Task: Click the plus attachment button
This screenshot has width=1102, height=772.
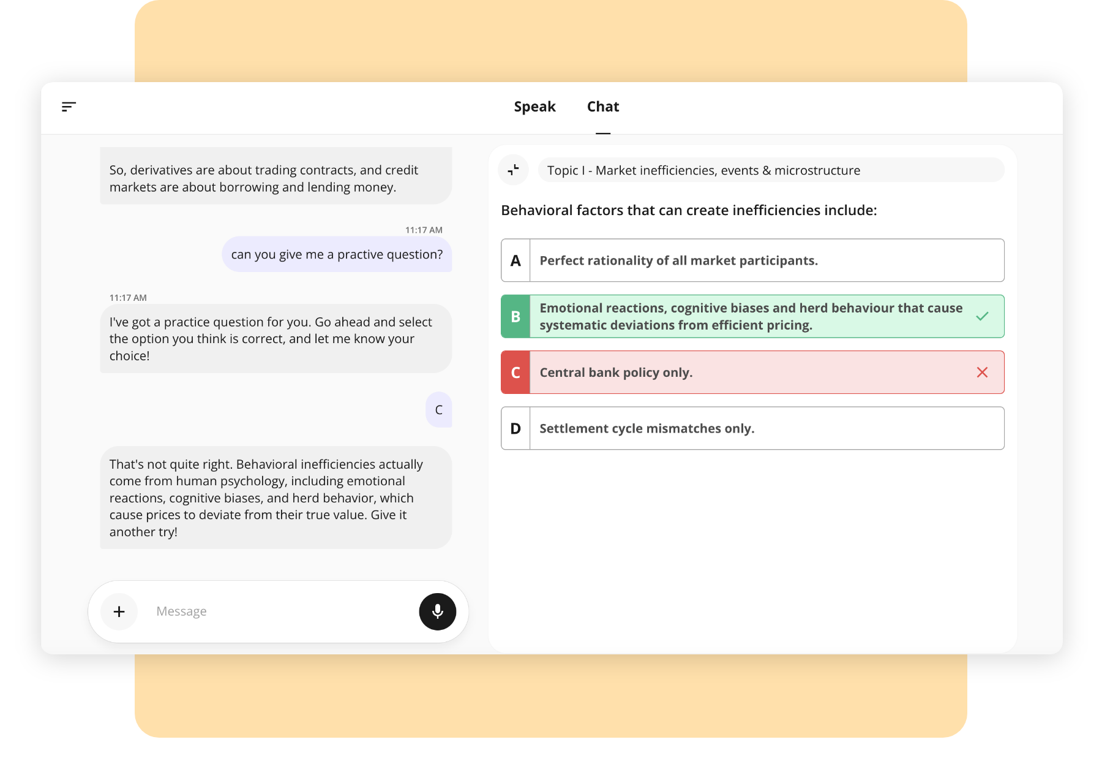Action: tap(119, 611)
